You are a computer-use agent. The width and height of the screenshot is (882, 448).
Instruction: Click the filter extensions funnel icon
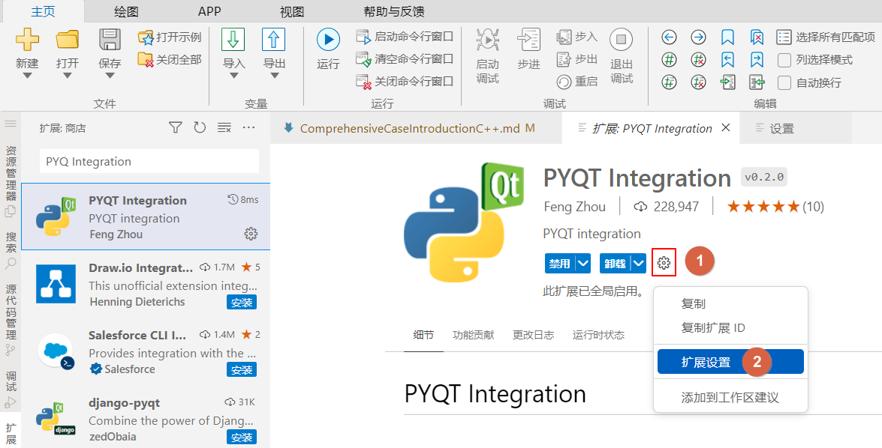[175, 128]
